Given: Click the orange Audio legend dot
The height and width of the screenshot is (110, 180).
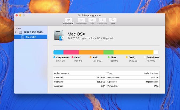Looking at the screenshot, I should (91, 57).
